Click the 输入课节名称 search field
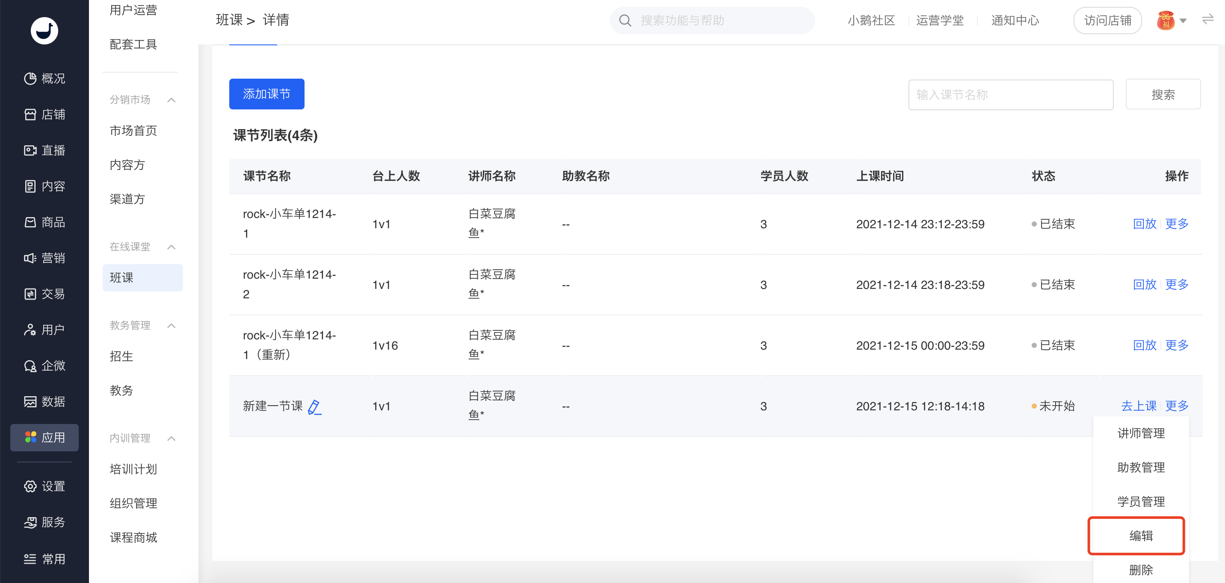This screenshot has width=1225, height=583. (1010, 94)
